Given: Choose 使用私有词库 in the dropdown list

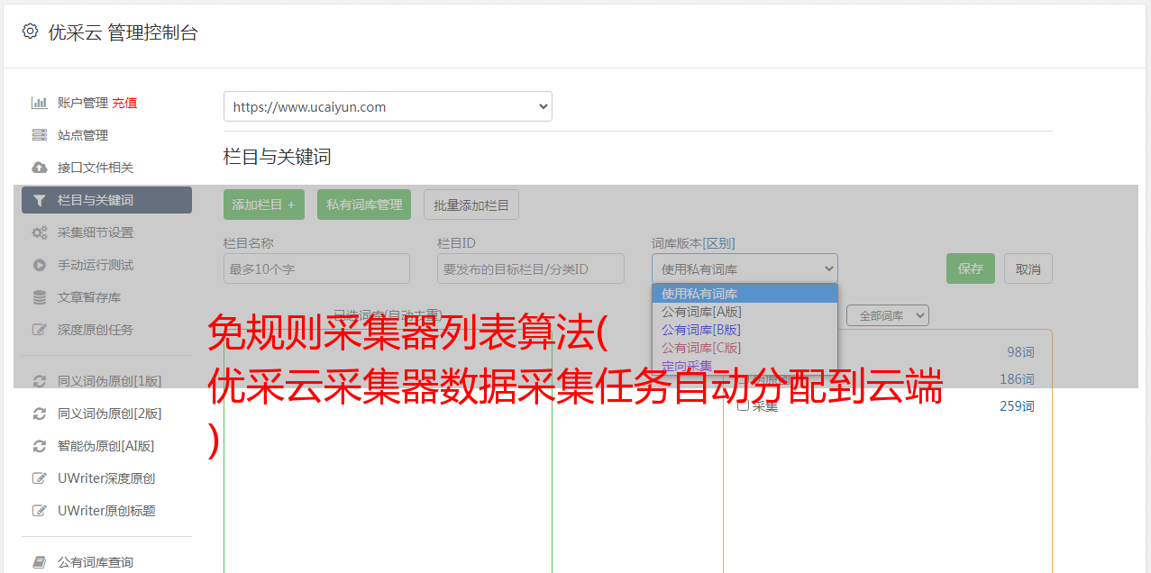Looking at the screenshot, I should (744, 294).
